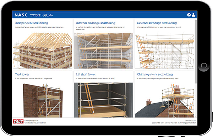The height and width of the screenshot is (137, 213).
Task: Click the External birdcage scaffold image
Action: (164, 50)
